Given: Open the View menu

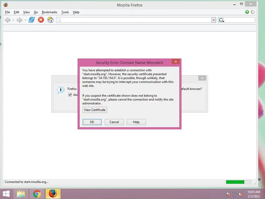Looking at the screenshot, I should coord(26,12).
